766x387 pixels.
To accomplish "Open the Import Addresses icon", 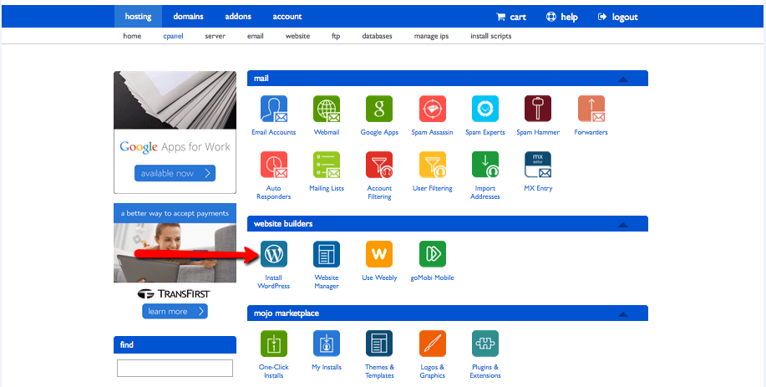I will (485, 165).
